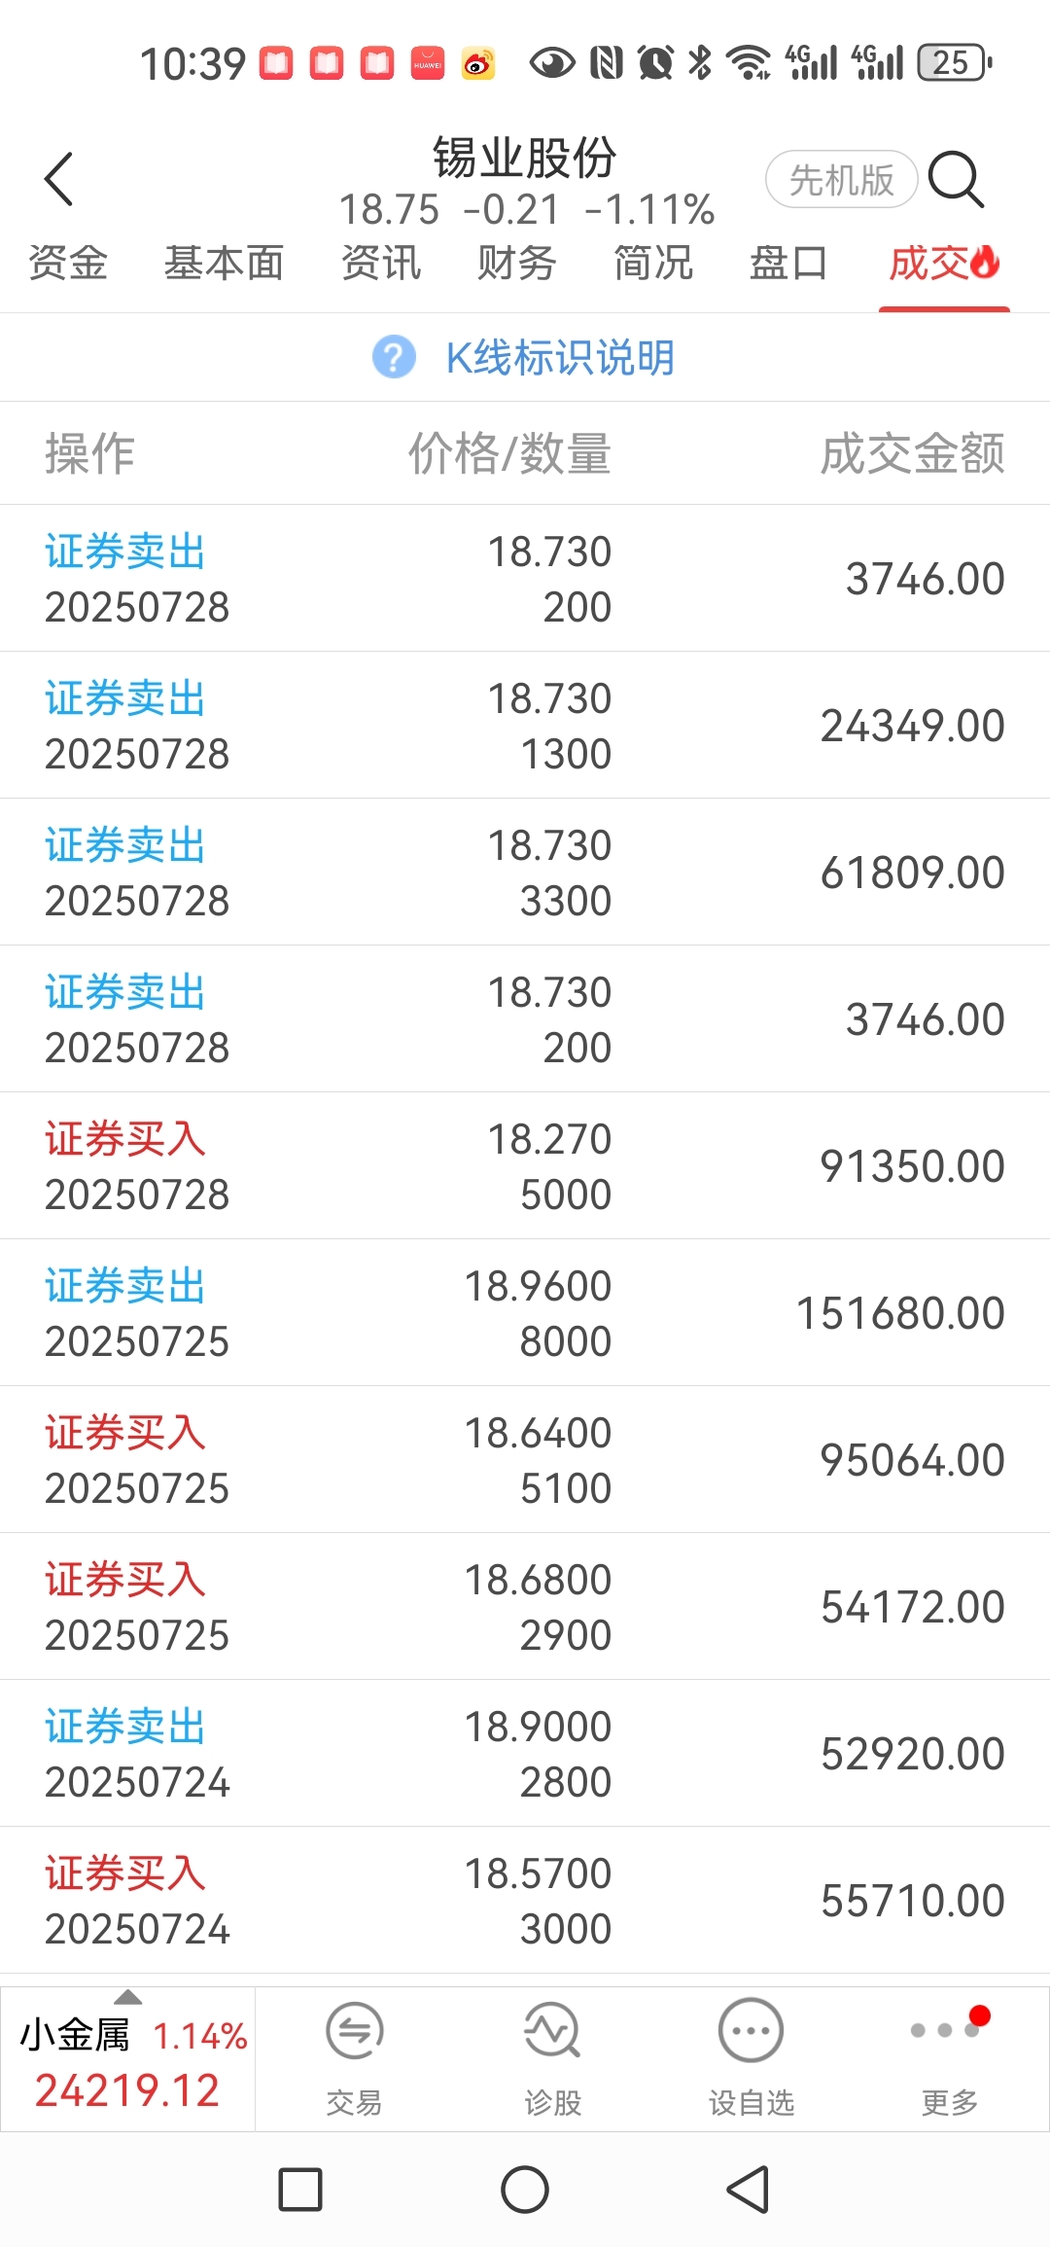
Task: Open the 盘口 tab
Action: pyautogui.click(x=788, y=263)
